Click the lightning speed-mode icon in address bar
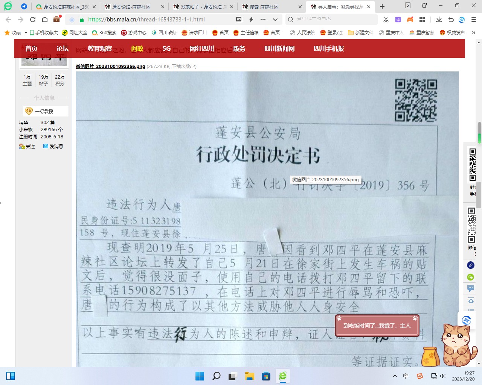Image resolution: width=482 pixels, height=385 pixels. click(251, 20)
